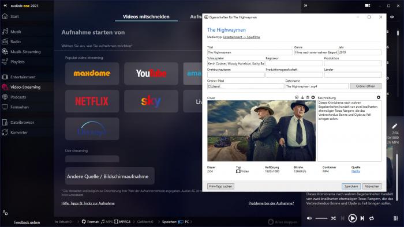Mute the player volume speaker
This screenshot has height=227, width=404.
click(309, 218)
